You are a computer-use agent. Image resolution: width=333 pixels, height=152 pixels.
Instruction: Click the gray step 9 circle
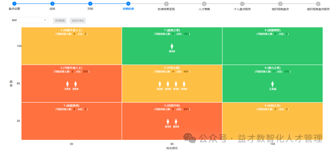(318, 4)
